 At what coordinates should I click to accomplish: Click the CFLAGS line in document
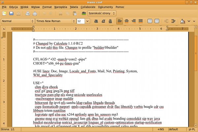click(x=60, y=59)
